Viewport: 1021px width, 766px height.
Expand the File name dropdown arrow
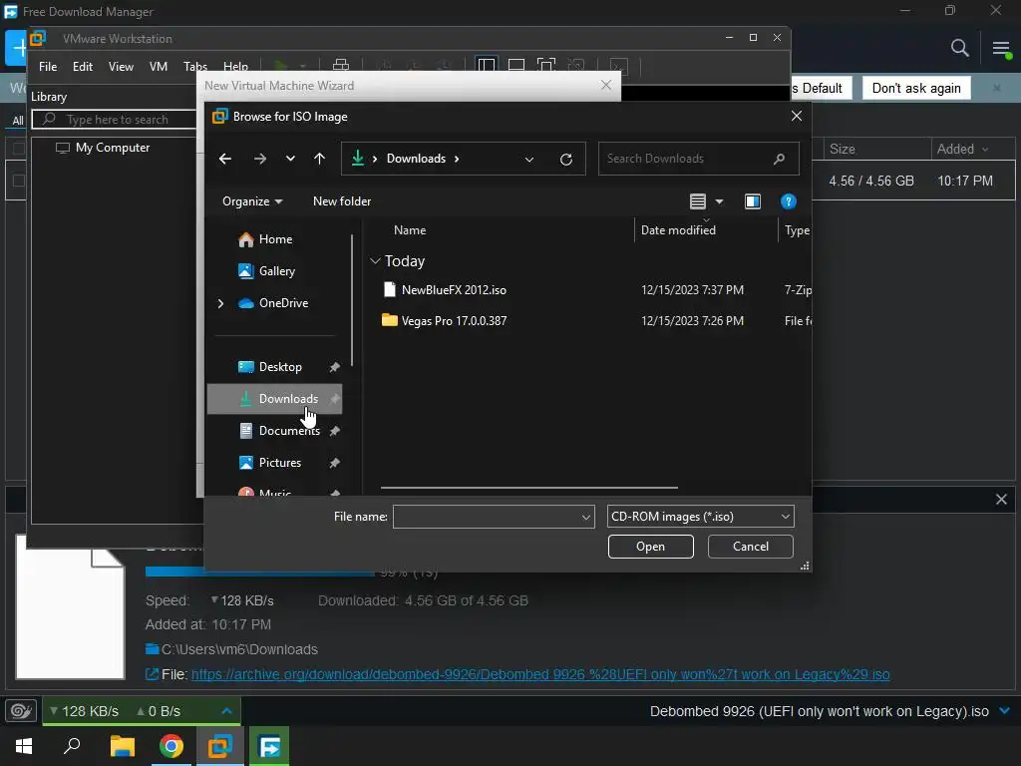tap(586, 518)
